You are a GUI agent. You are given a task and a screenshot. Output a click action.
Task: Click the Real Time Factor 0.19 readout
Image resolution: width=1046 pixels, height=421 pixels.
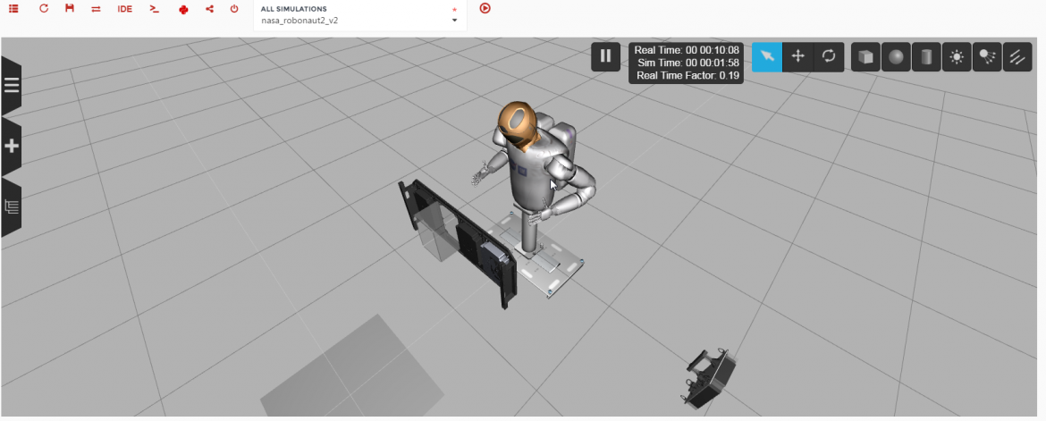687,75
